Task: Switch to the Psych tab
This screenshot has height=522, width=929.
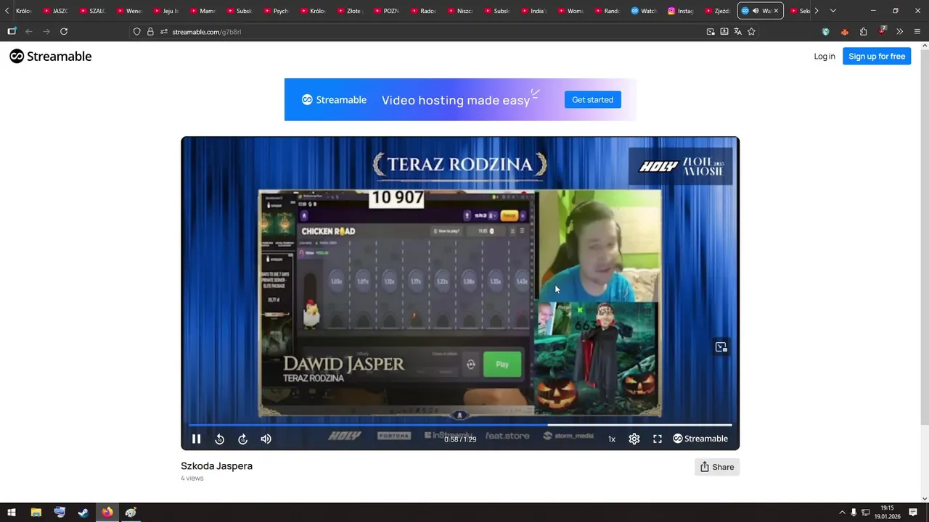Action: coord(276,11)
